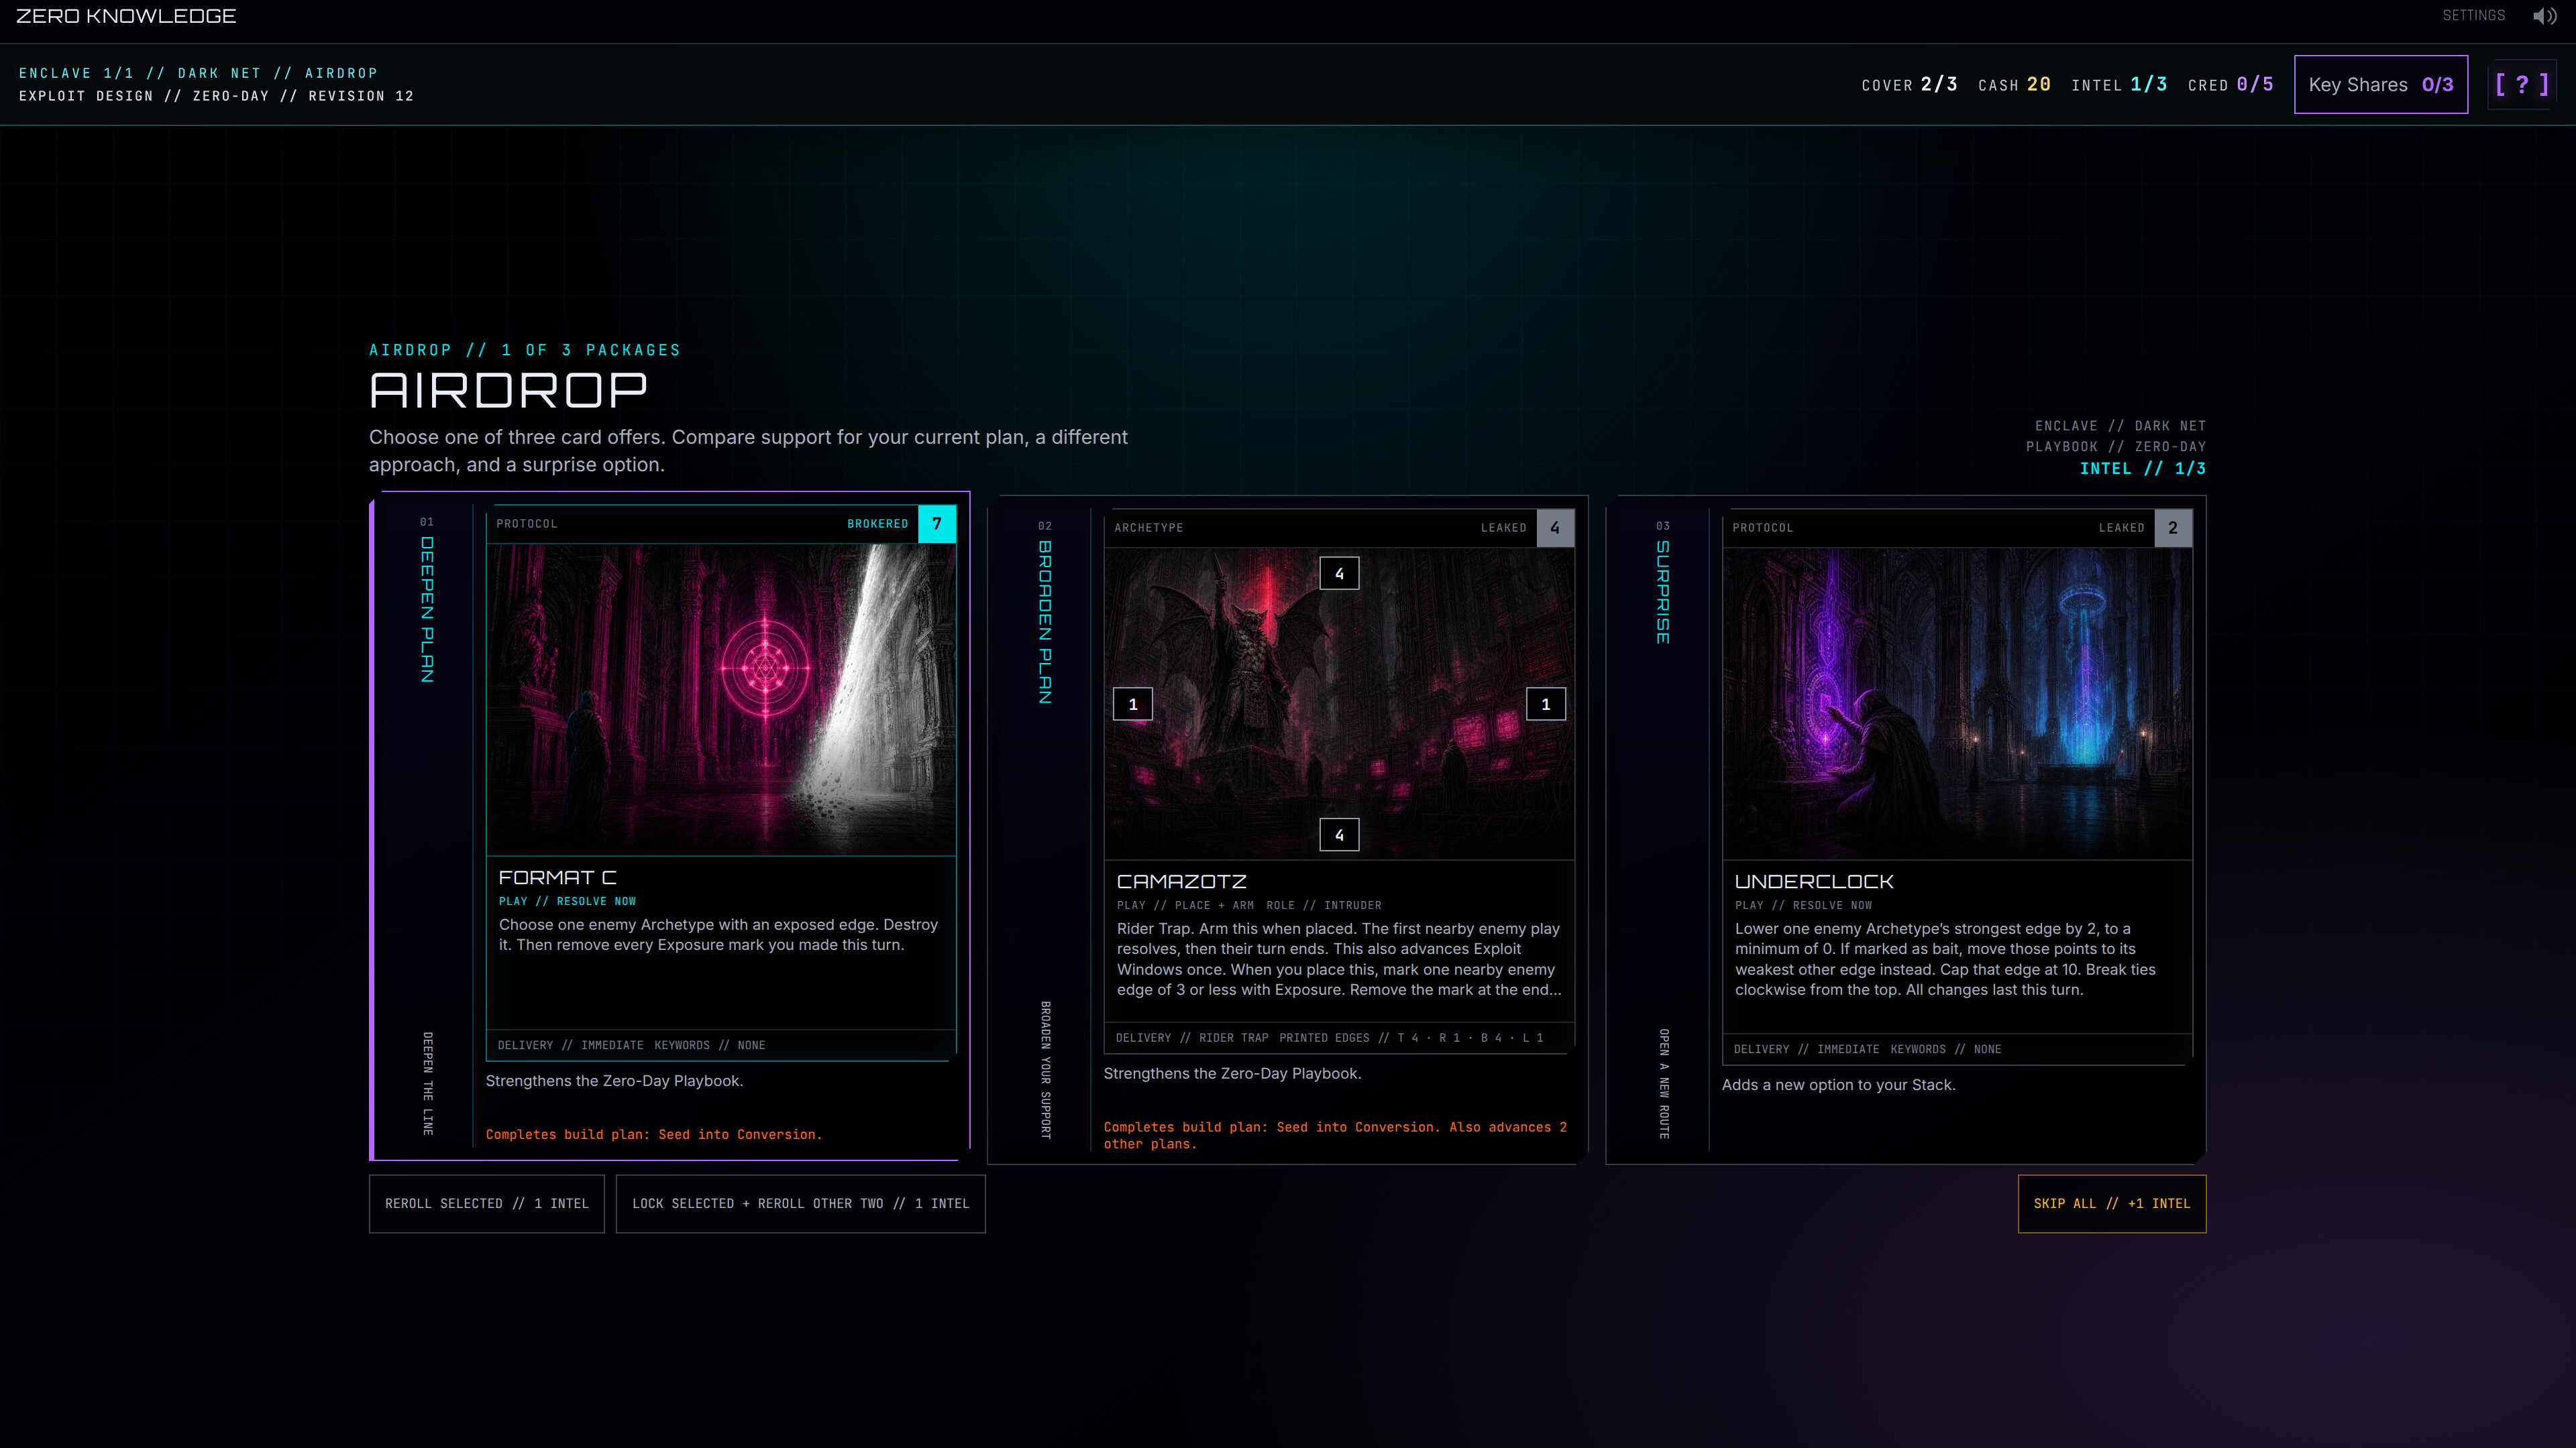
Task: Click the ZERO KNOWLEDGE game title
Action: 126,16
